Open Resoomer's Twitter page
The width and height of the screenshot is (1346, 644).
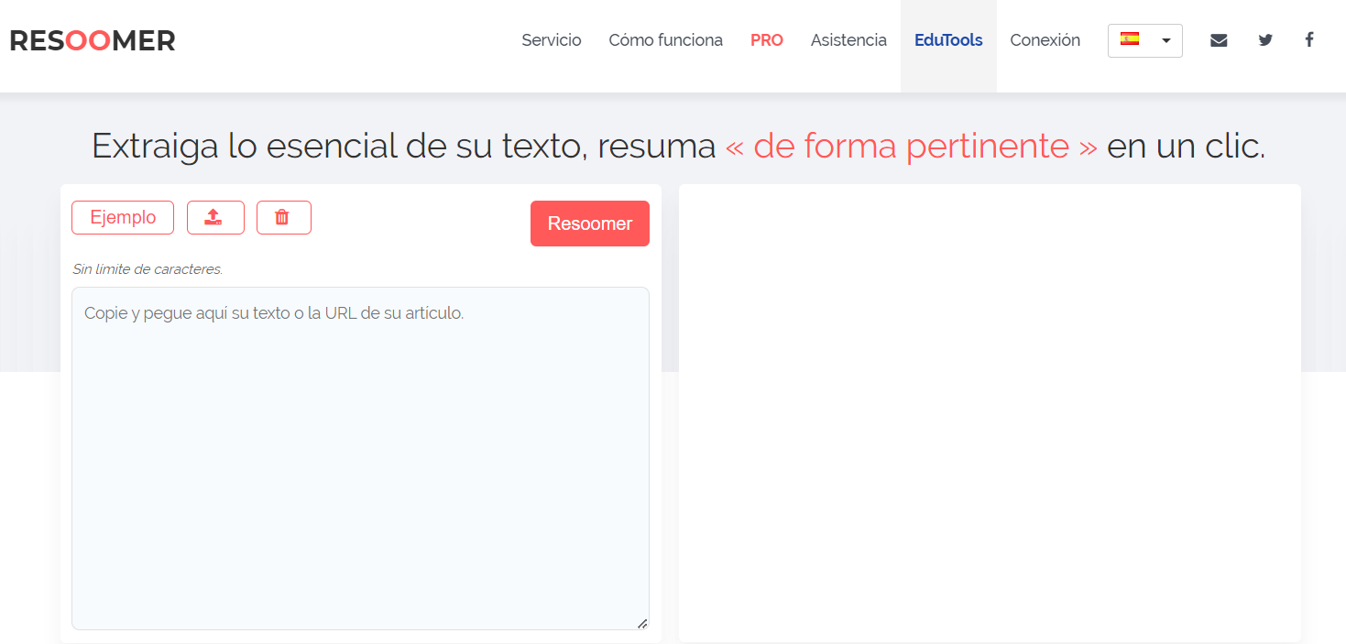[x=1264, y=39]
